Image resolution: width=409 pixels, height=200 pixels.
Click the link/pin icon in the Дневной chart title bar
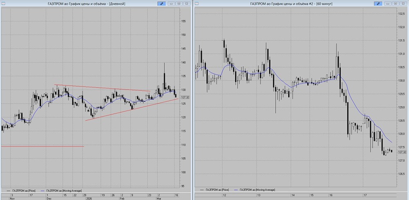[x=162, y=4]
